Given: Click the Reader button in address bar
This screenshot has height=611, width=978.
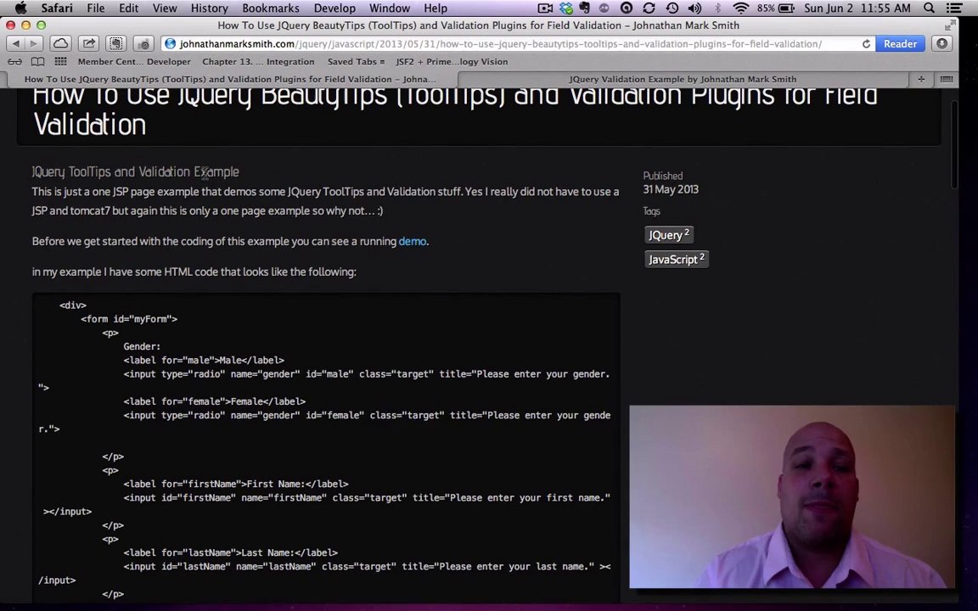Looking at the screenshot, I should coord(899,43).
